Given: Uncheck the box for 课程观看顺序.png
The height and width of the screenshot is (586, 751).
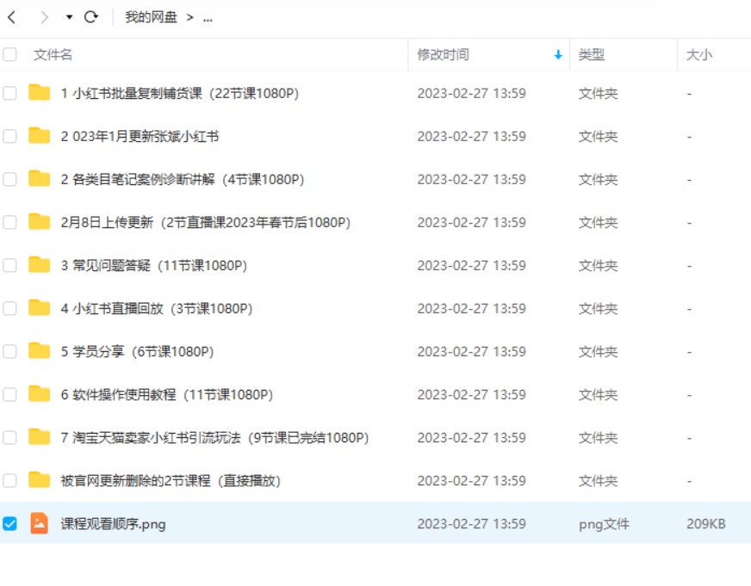Looking at the screenshot, I should coord(9,523).
